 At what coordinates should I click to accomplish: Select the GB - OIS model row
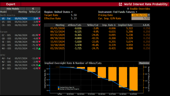(x=20, y=38)
